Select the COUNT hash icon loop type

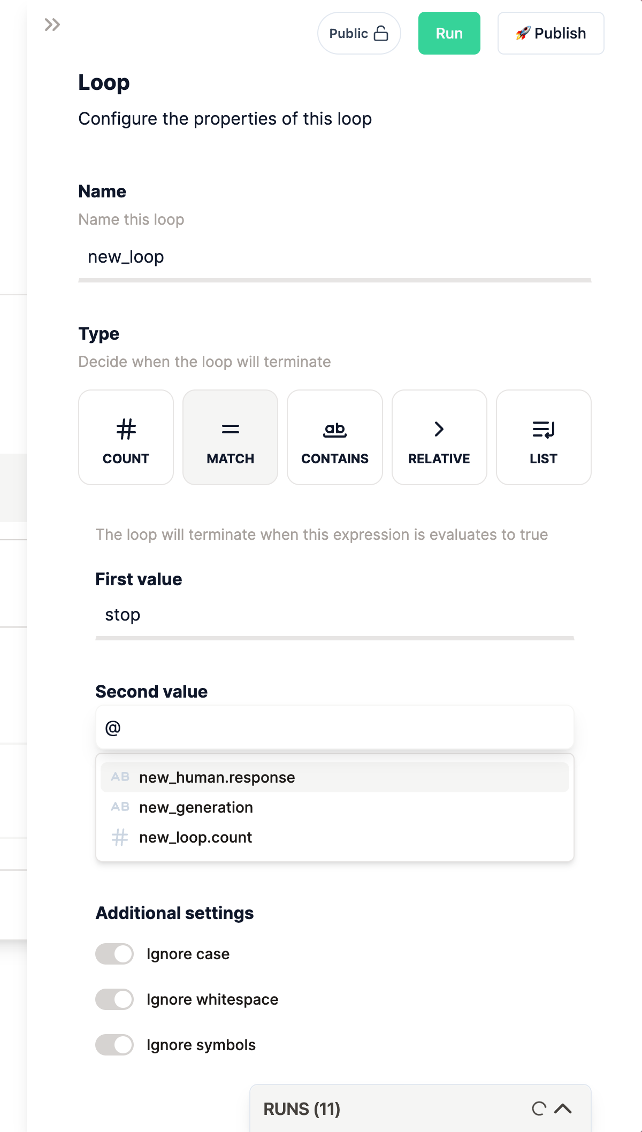tap(126, 437)
